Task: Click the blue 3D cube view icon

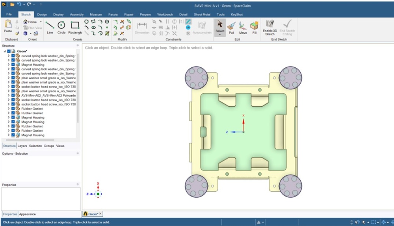Action: [x=25, y=33]
